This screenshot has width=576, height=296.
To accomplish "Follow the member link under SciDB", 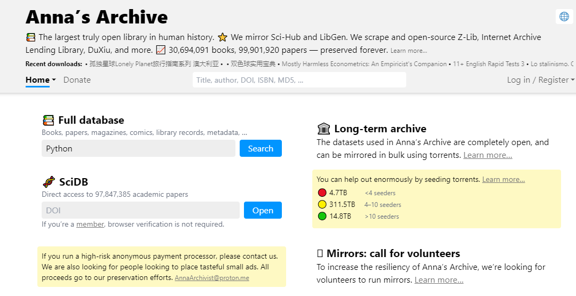I will click(90, 224).
